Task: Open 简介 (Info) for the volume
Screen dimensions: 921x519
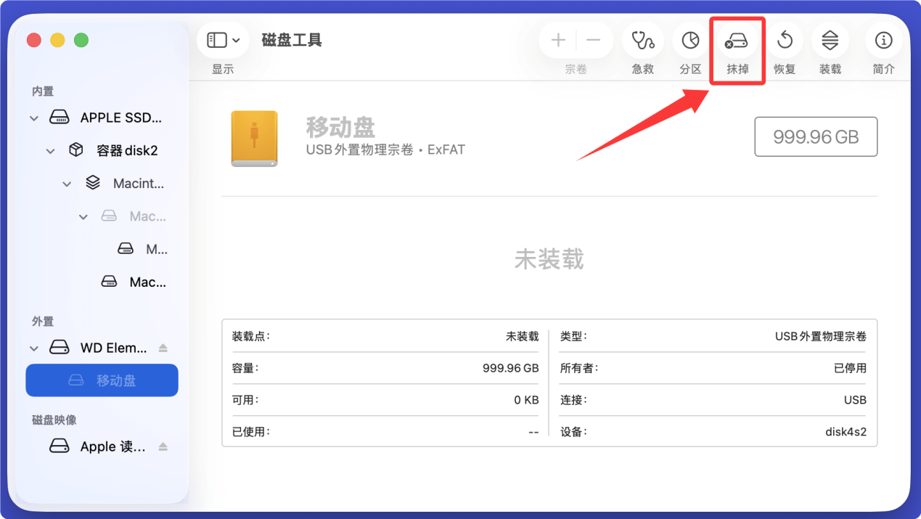Action: coord(883,40)
